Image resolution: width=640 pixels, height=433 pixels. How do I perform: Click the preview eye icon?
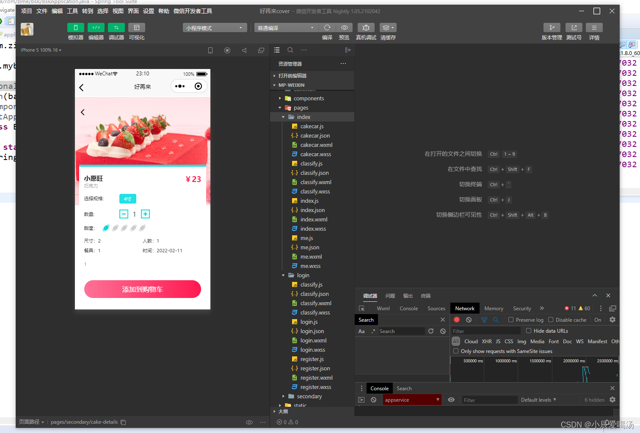[x=345, y=28]
